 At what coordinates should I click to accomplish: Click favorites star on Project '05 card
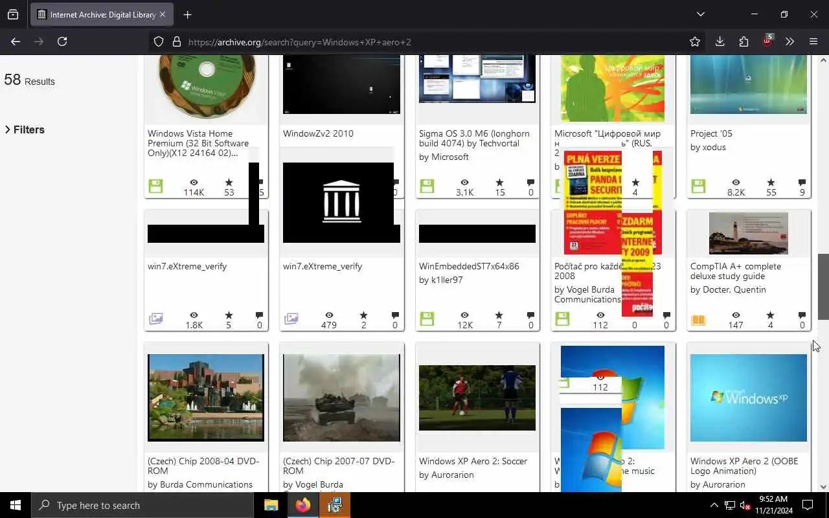pyautogui.click(x=771, y=183)
